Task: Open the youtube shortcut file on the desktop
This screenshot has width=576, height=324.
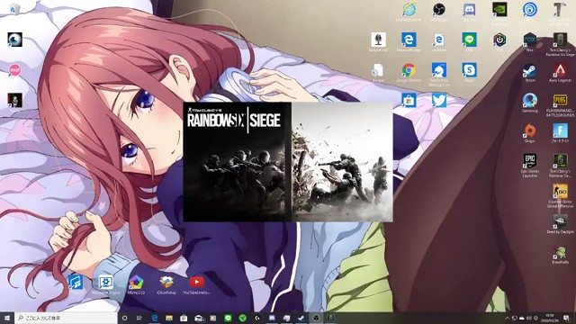Action: [x=438, y=40]
